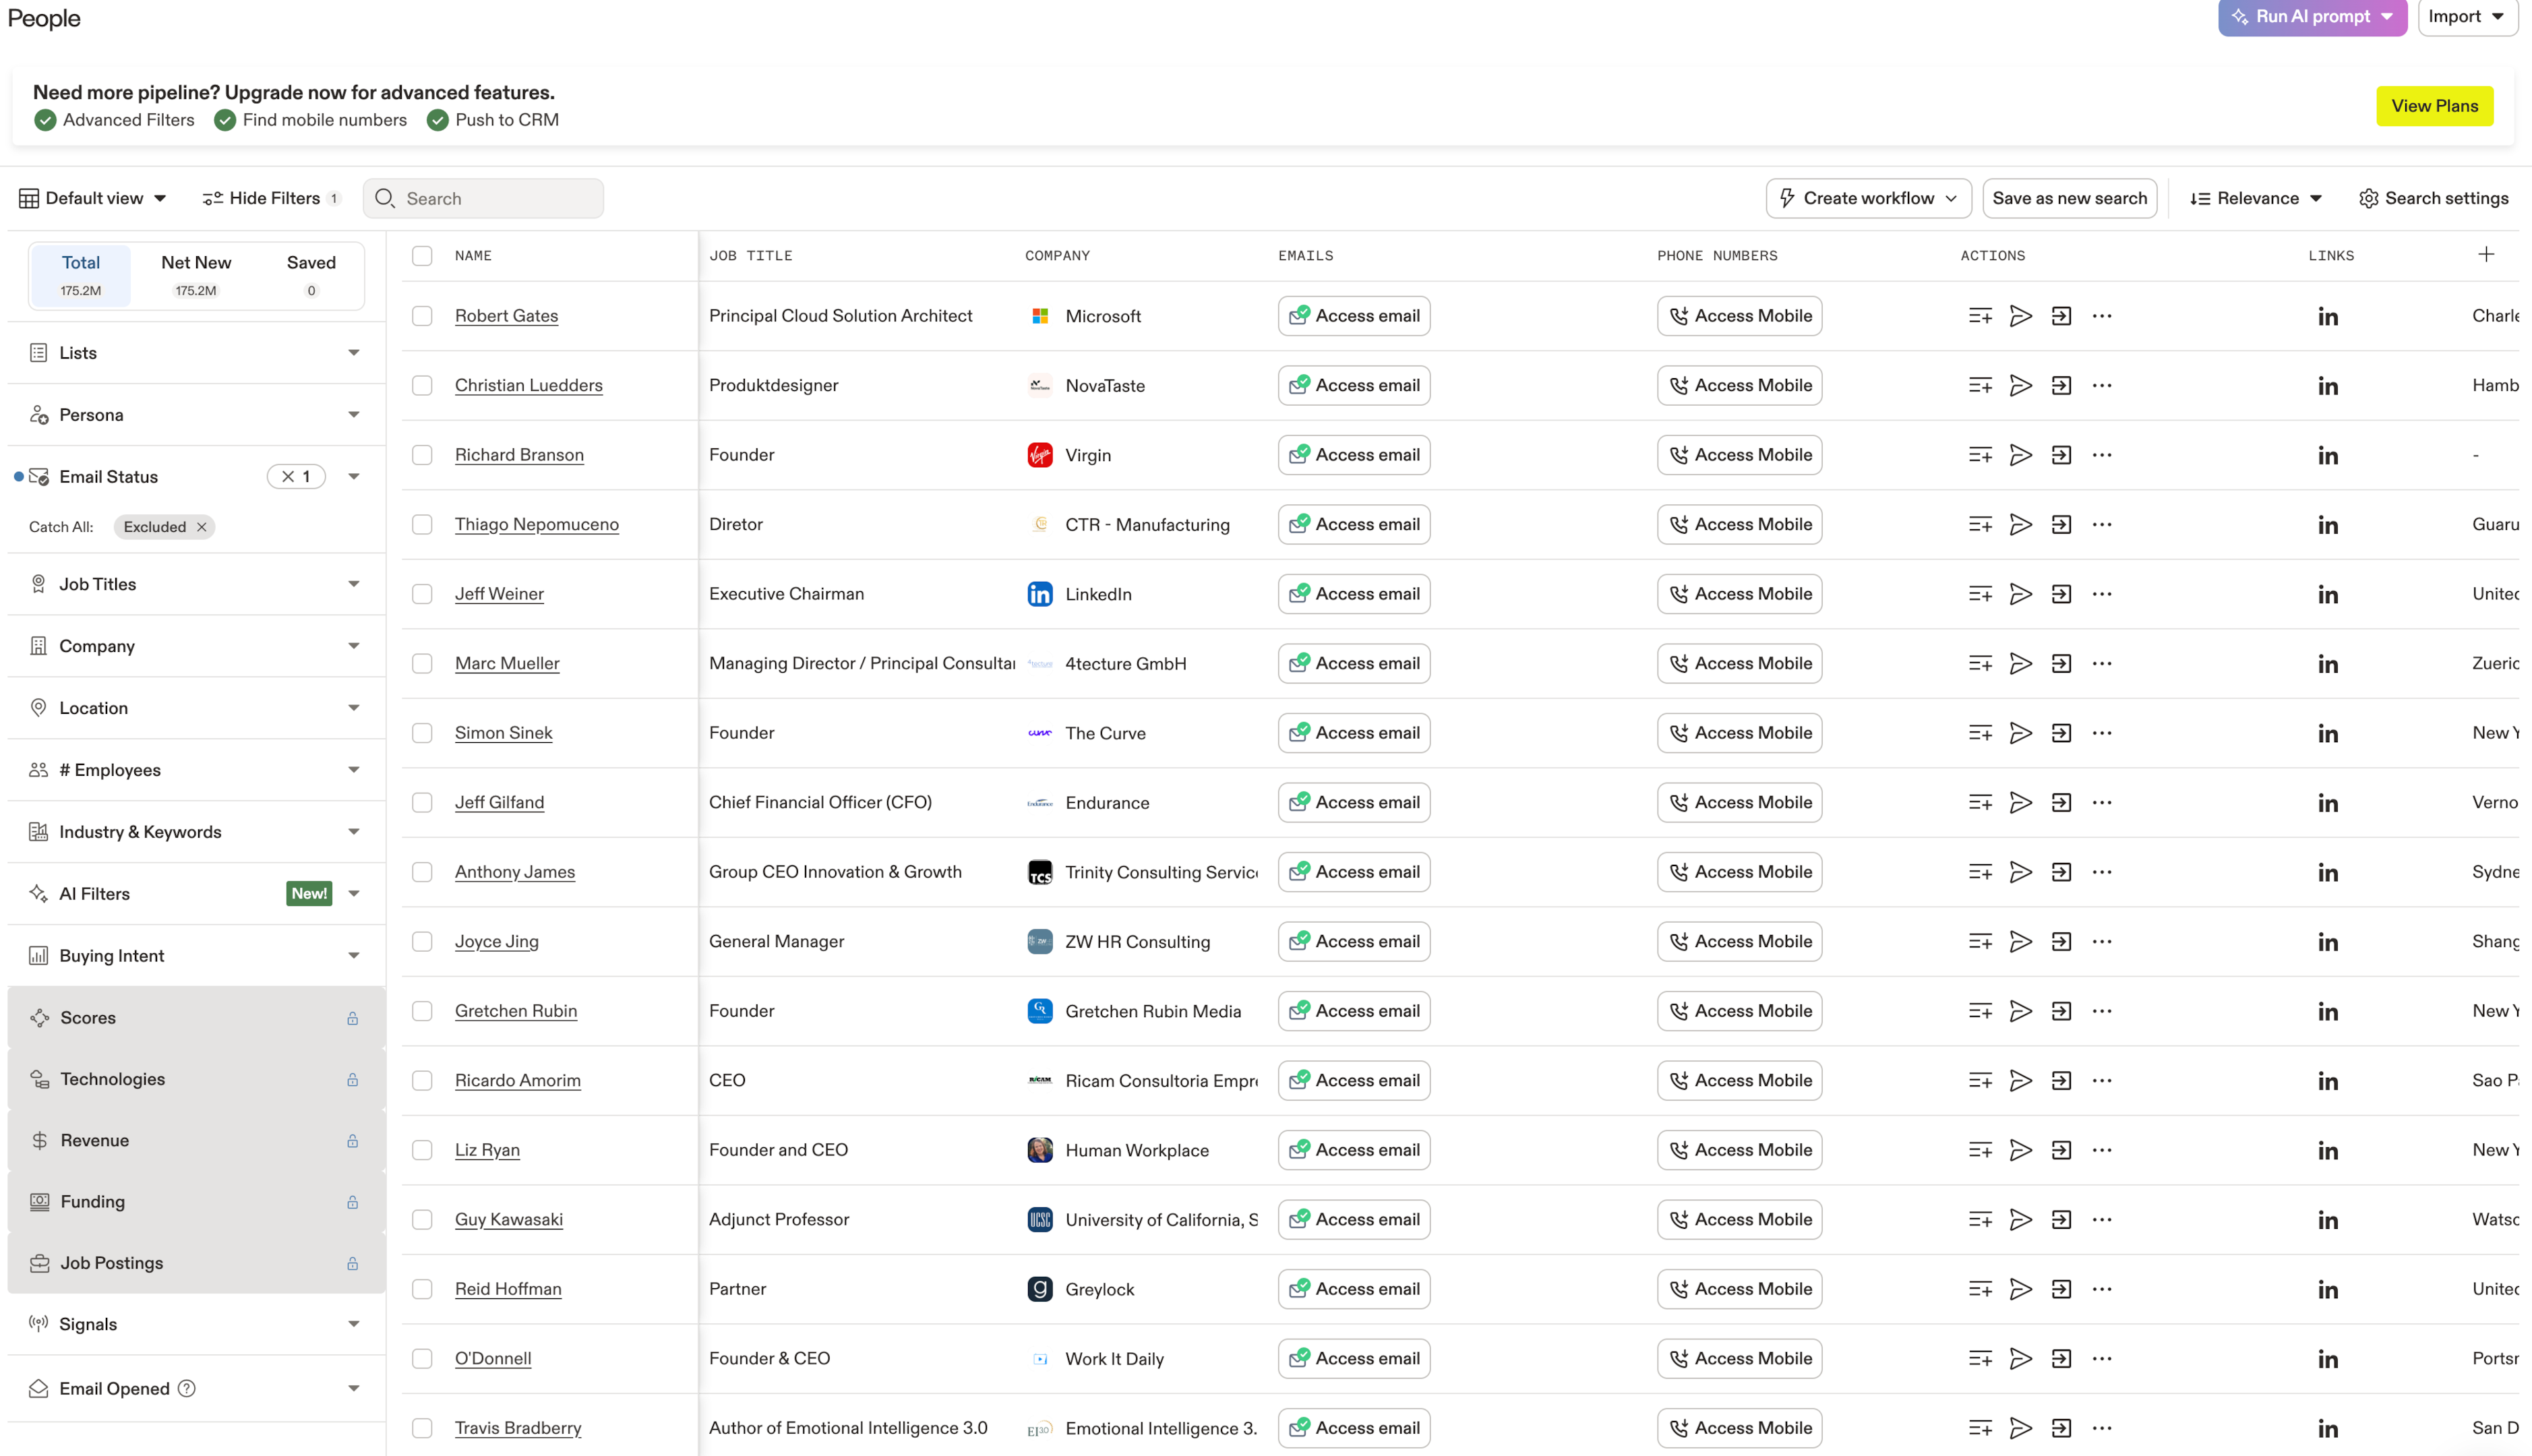Toggle select-all checkbox in table header
2532x1456 pixels.
click(x=422, y=256)
